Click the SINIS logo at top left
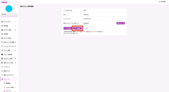Image resolution: width=169 pixels, height=92 pixels. coord(4,2)
